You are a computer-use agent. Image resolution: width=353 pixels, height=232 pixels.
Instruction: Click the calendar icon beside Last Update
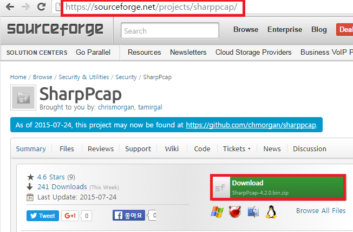pos(30,197)
